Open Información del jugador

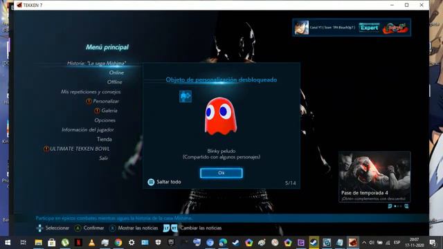[88, 129]
